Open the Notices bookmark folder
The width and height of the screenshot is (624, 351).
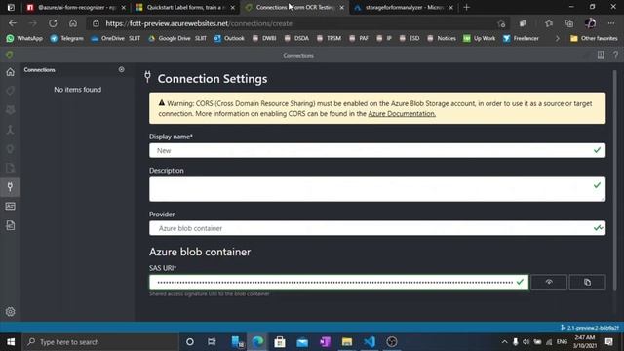point(442,39)
